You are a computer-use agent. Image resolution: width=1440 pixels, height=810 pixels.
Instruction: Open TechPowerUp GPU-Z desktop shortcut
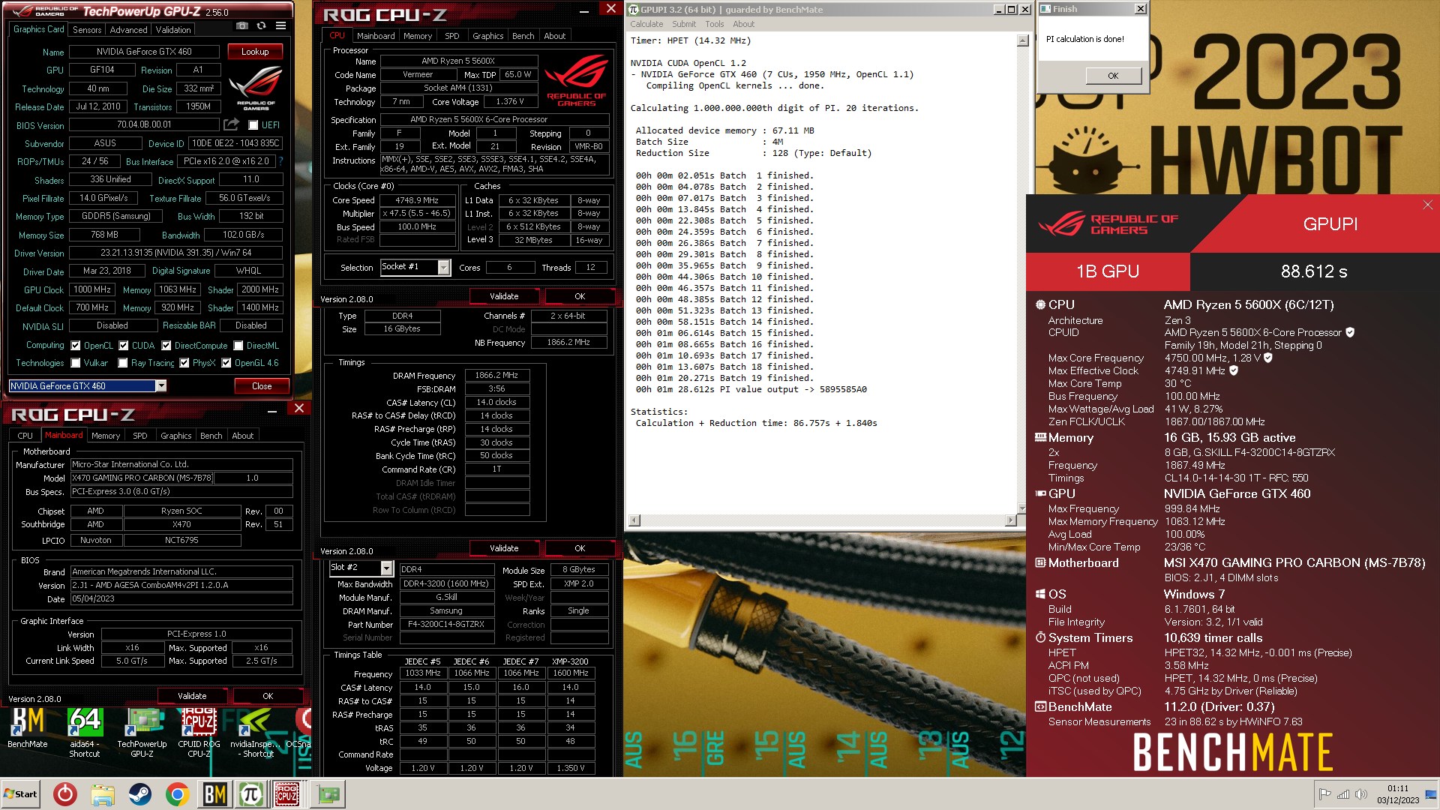pos(142,733)
